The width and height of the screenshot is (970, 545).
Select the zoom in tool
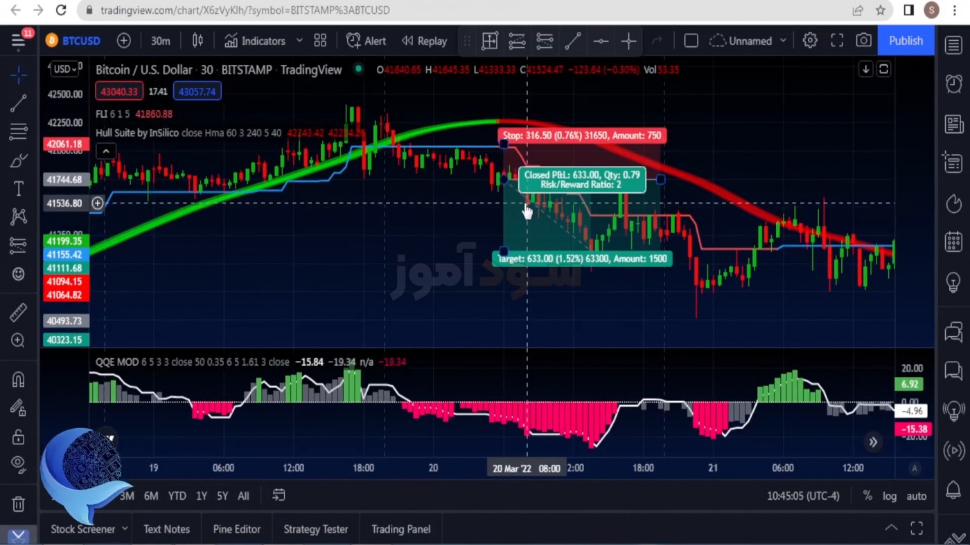[19, 340]
